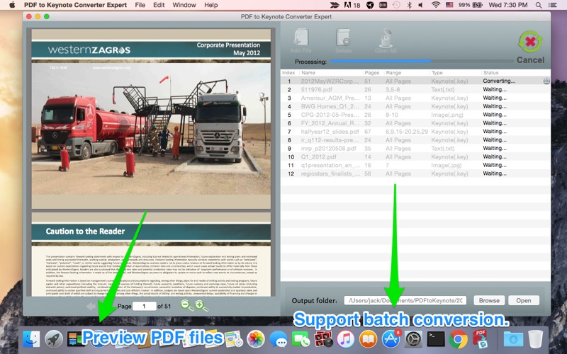Open Spotlight search in menu bar

[539, 5]
